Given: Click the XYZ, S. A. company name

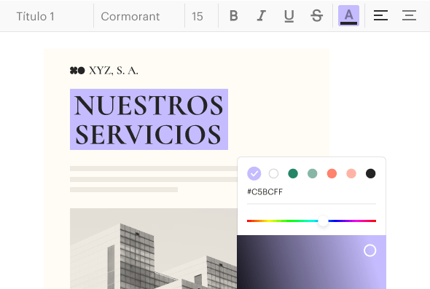Looking at the screenshot, I should (114, 71).
